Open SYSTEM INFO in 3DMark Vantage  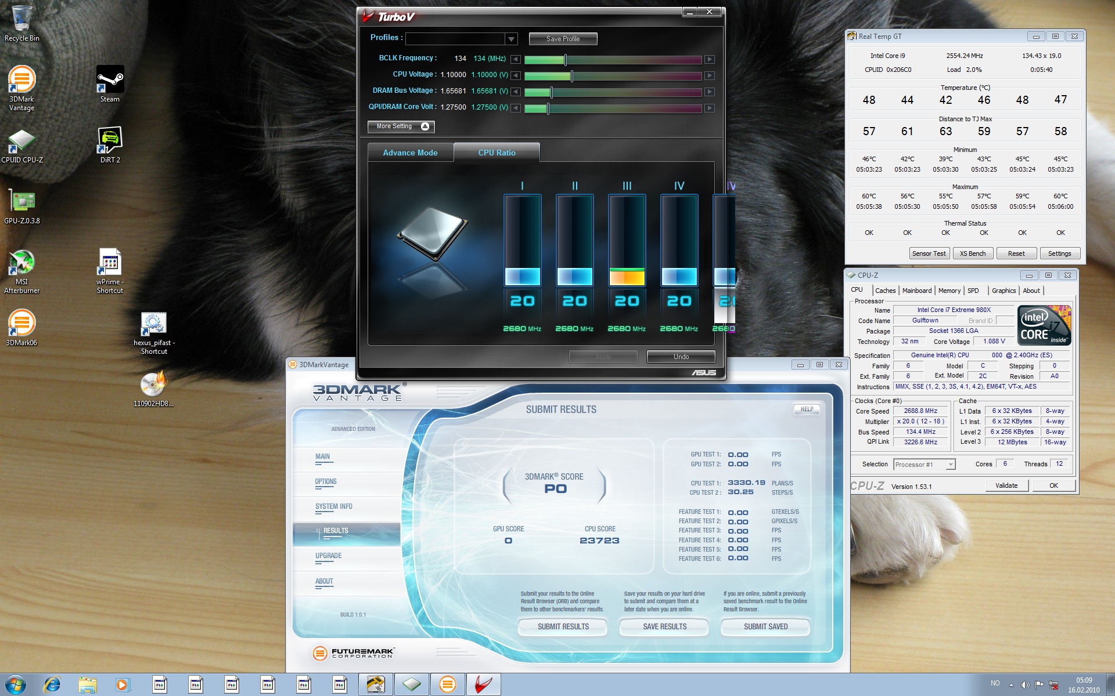(347, 507)
